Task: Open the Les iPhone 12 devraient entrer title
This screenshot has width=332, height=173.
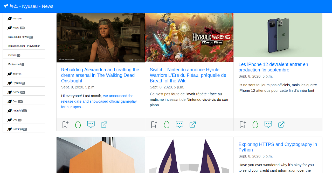Action: (x=273, y=67)
